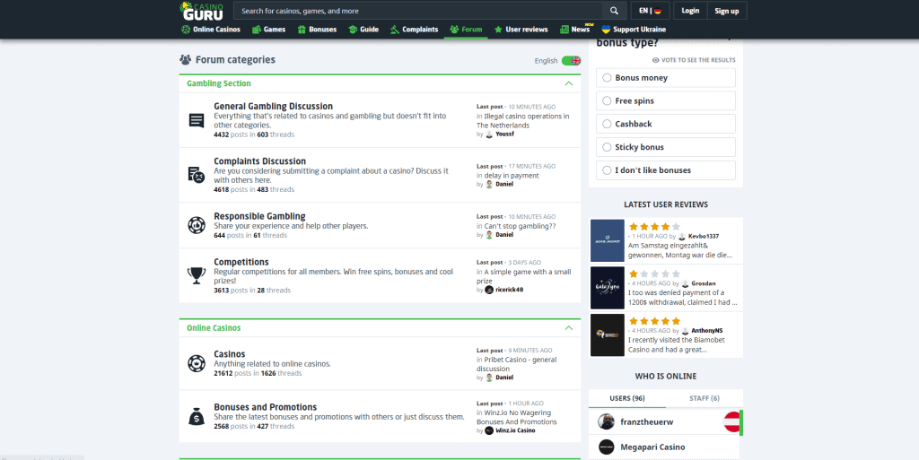The height and width of the screenshot is (460, 919).
Task: Collapse the Gambling Section chevron
Action: coord(568,83)
